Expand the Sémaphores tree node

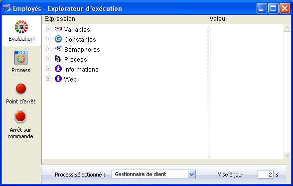(x=48, y=49)
